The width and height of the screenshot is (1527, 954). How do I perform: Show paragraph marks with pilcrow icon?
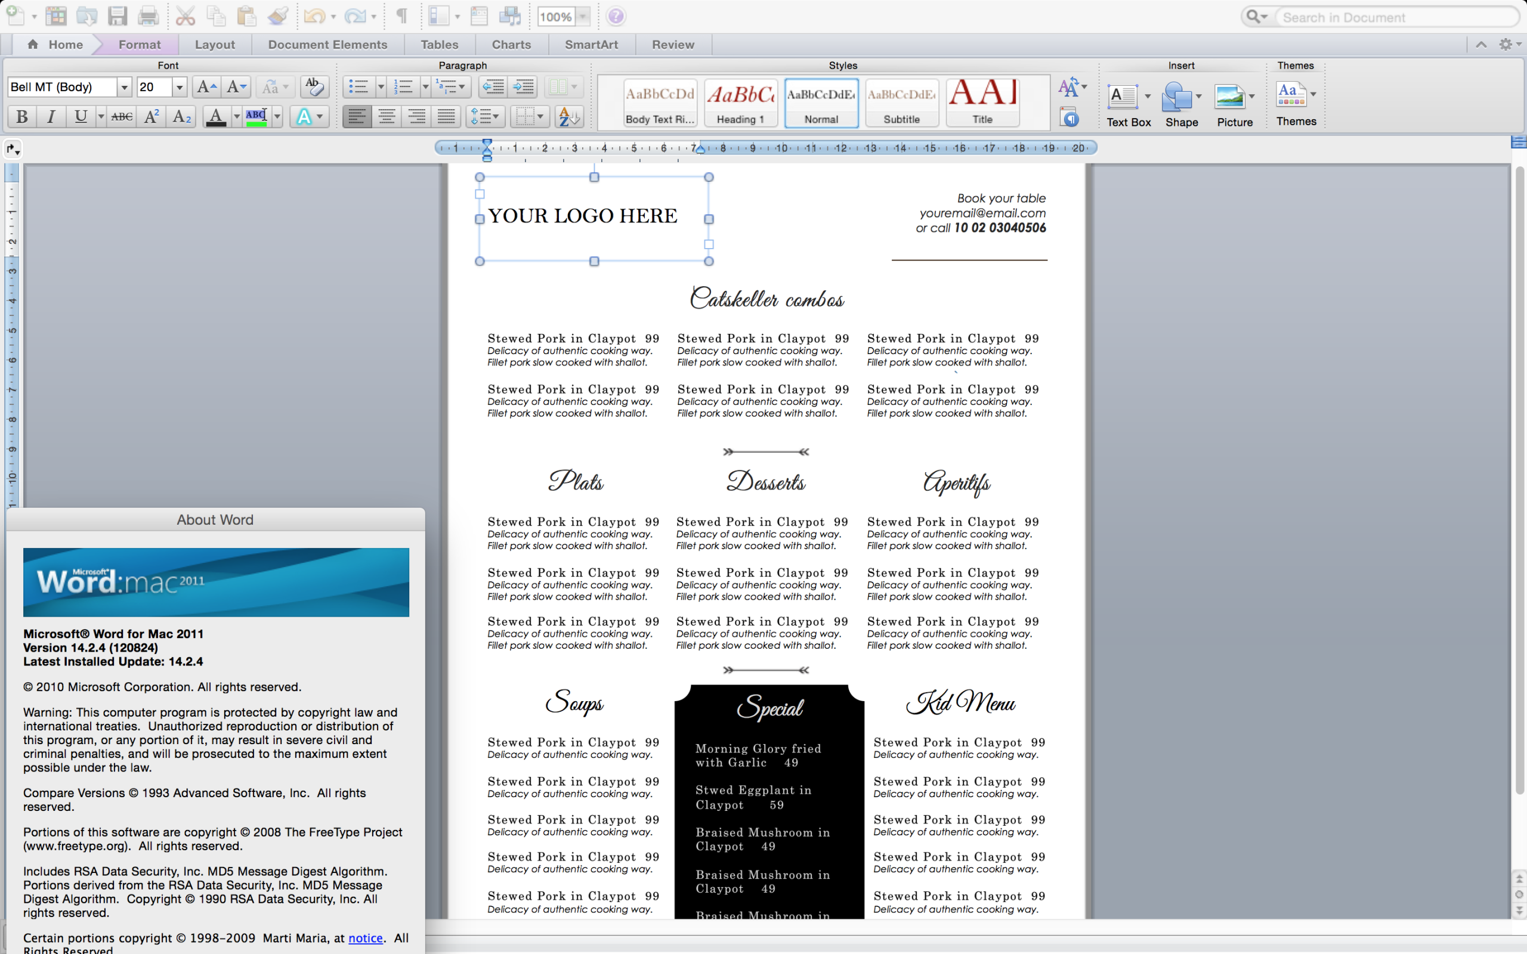(x=401, y=17)
